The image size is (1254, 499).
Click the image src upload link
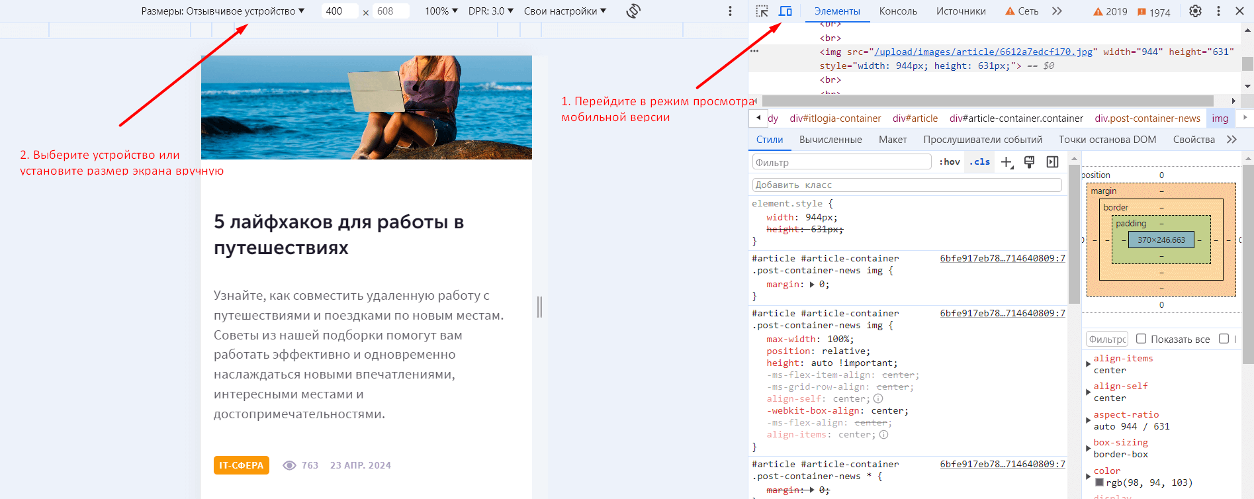pyautogui.click(x=983, y=52)
